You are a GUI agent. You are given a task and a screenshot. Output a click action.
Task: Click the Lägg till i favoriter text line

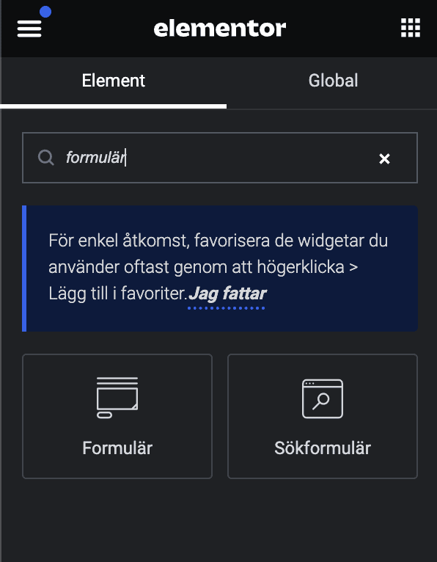point(118,294)
